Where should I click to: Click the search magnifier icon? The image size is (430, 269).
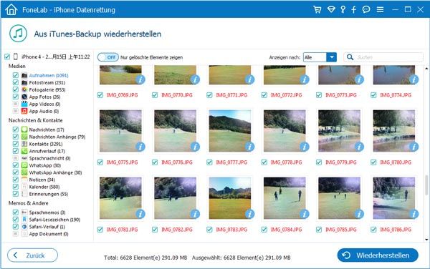click(x=350, y=57)
